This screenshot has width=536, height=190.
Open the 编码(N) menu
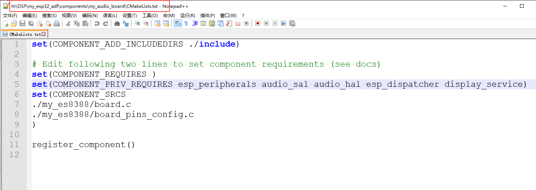tap(90, 16)
